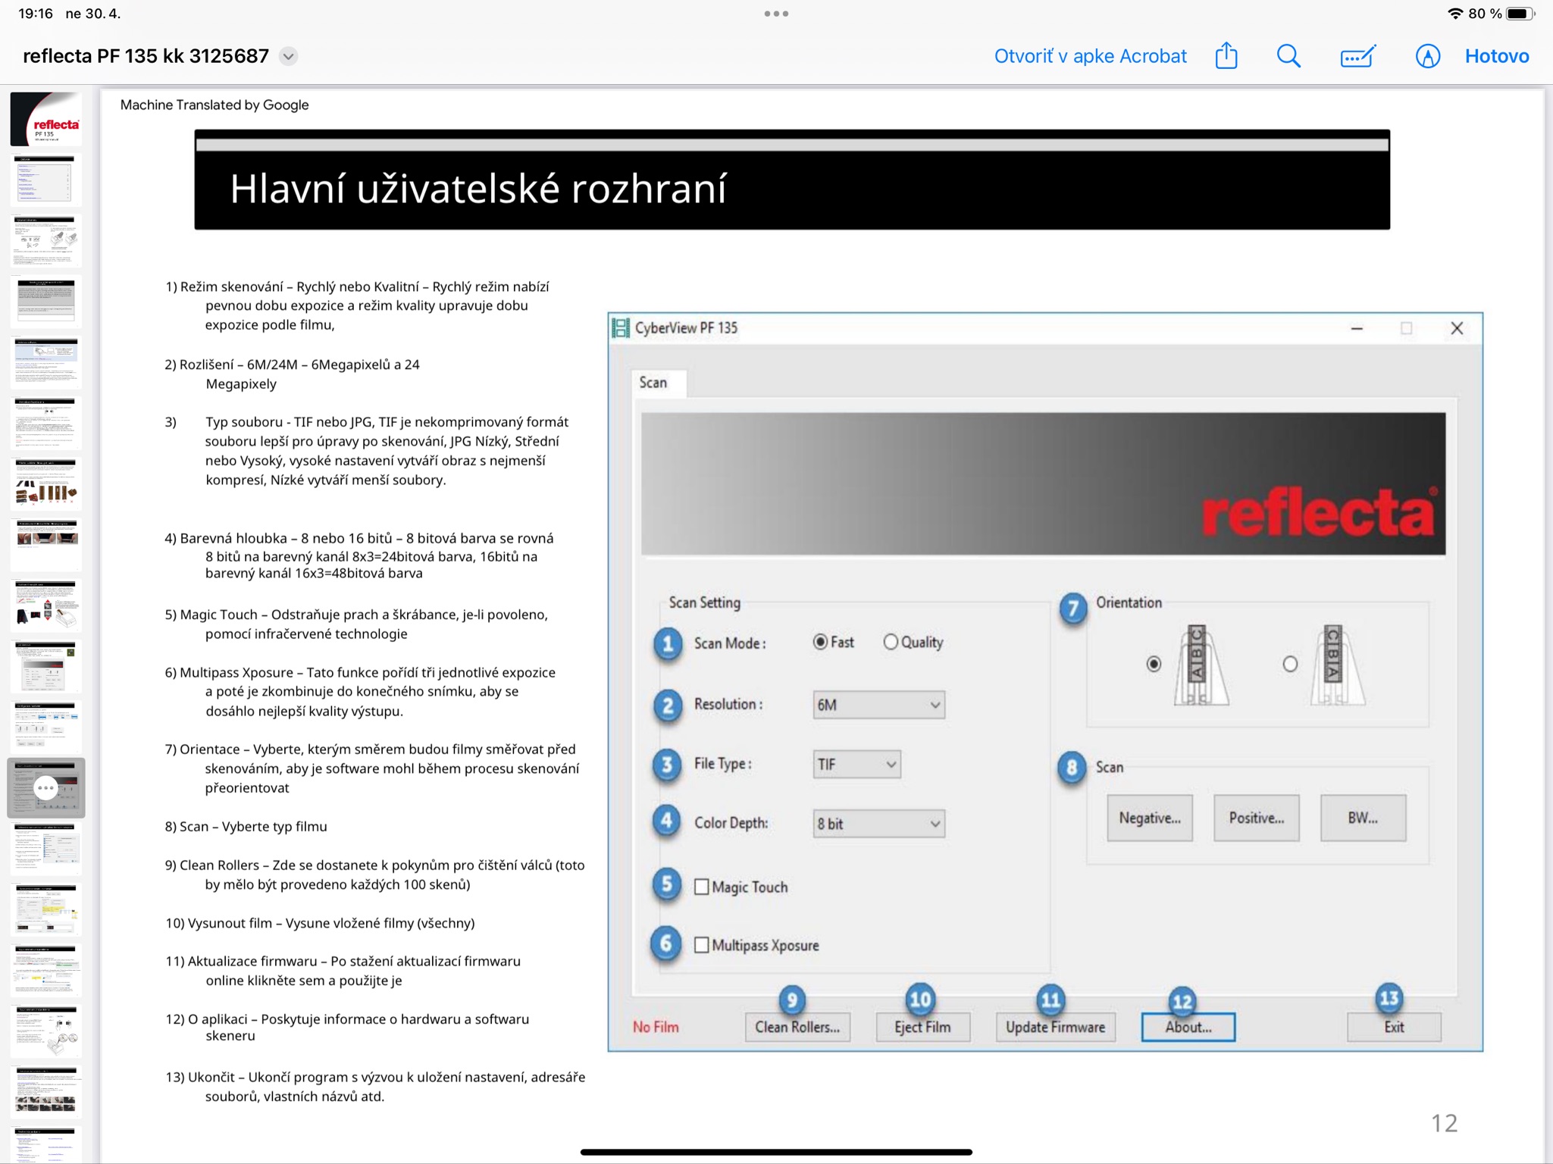The width and height of the screenshot is (1553, 1164).
Task: Enable the Multipass Xposure checkbox
Action: [x=702, y=945]
